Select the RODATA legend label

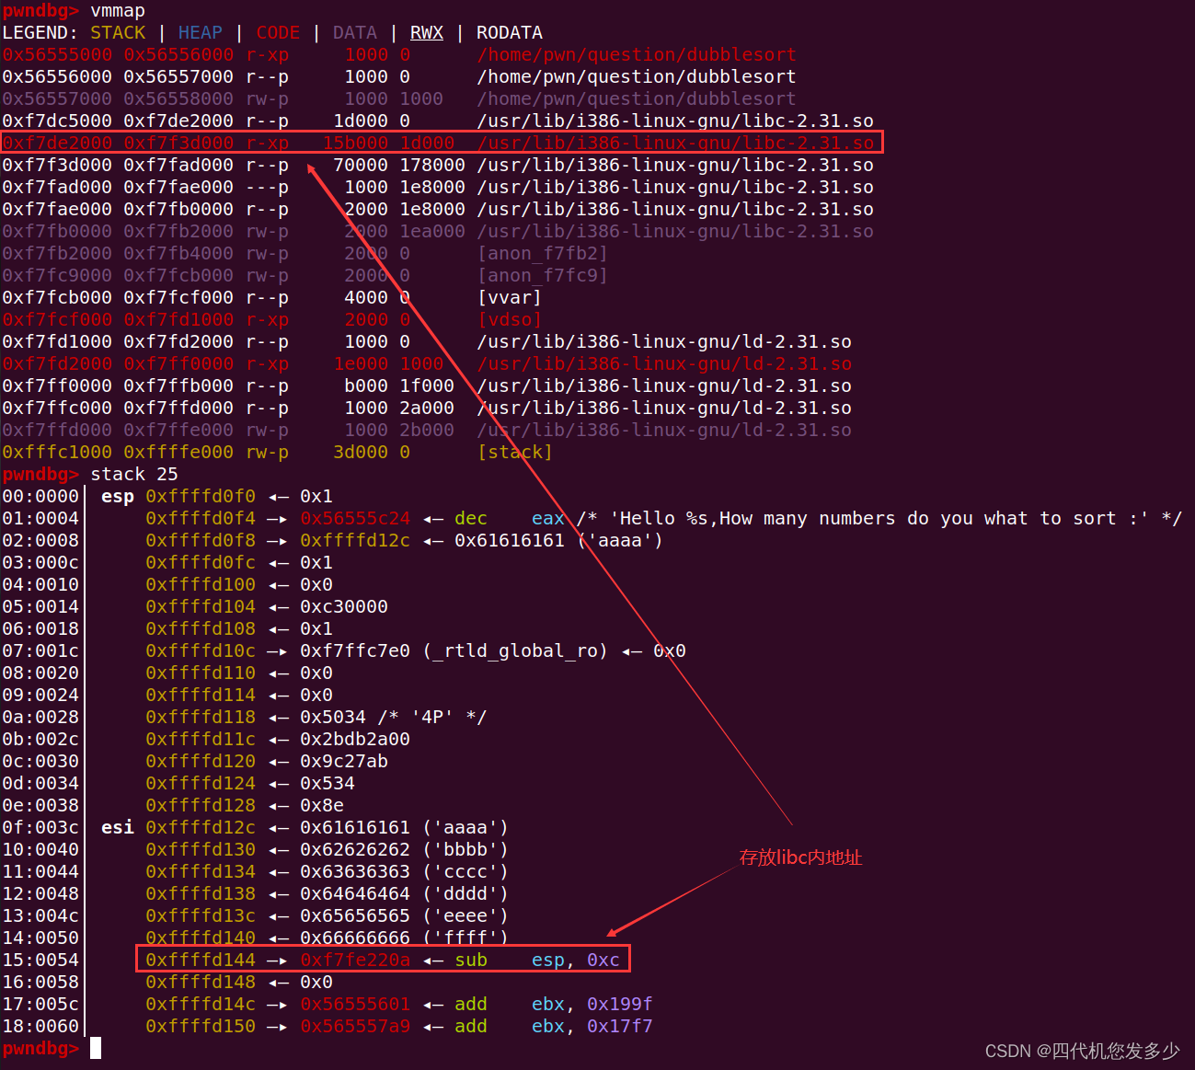[x=510, y=33]
